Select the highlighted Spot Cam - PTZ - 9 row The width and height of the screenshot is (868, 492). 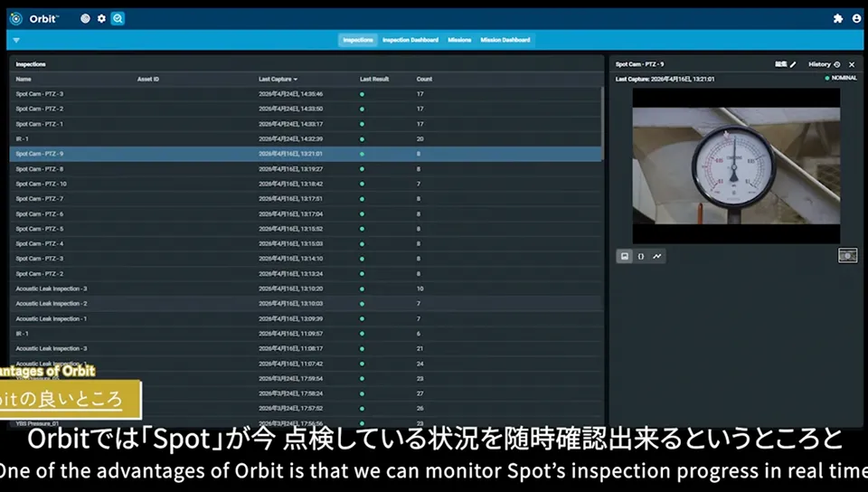307,154
